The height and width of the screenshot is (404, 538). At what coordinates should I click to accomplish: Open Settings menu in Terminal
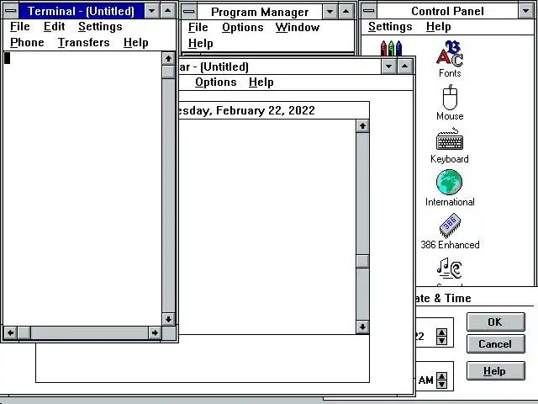pos(100,26)
